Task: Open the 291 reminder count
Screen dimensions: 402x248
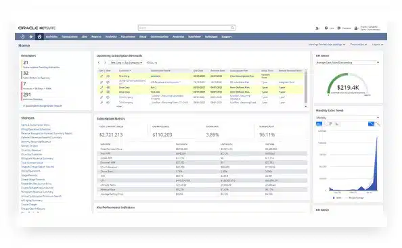Action: 27,95
